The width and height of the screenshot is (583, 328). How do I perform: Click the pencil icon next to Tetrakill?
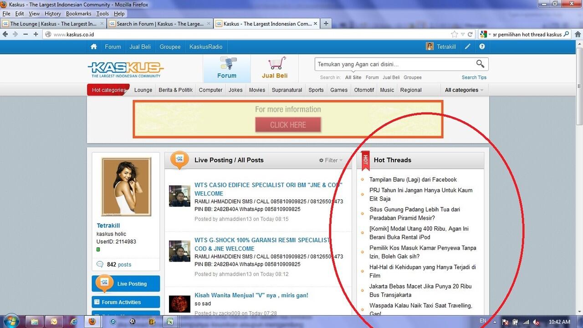pos(468,46)
